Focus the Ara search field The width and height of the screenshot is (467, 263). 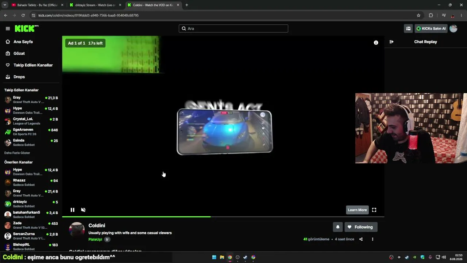(x=233, y=28)
